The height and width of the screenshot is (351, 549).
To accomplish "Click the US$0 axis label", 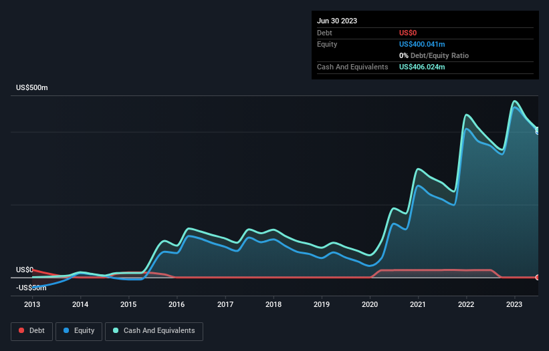I will point(25,270).
